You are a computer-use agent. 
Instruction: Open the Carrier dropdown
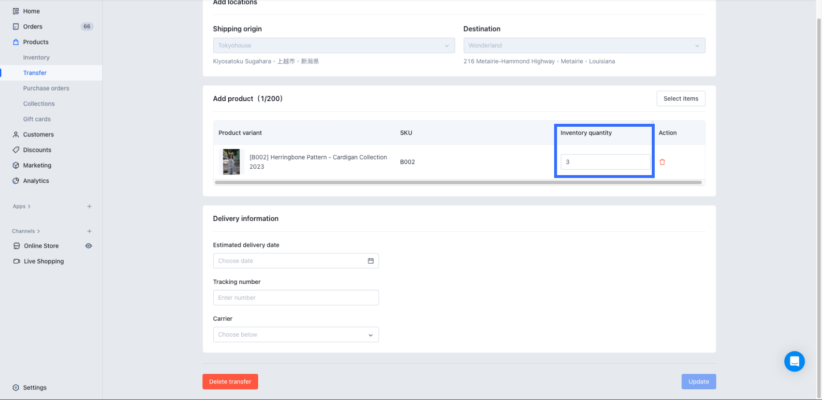pos(295,335)
